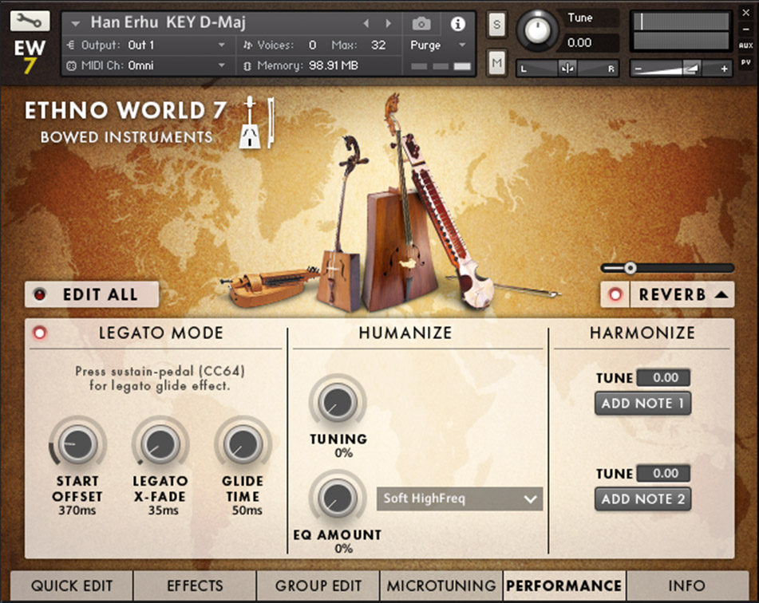Click the bowed instruments category icon
759x603 pixels.
click(x=257, y=122)
